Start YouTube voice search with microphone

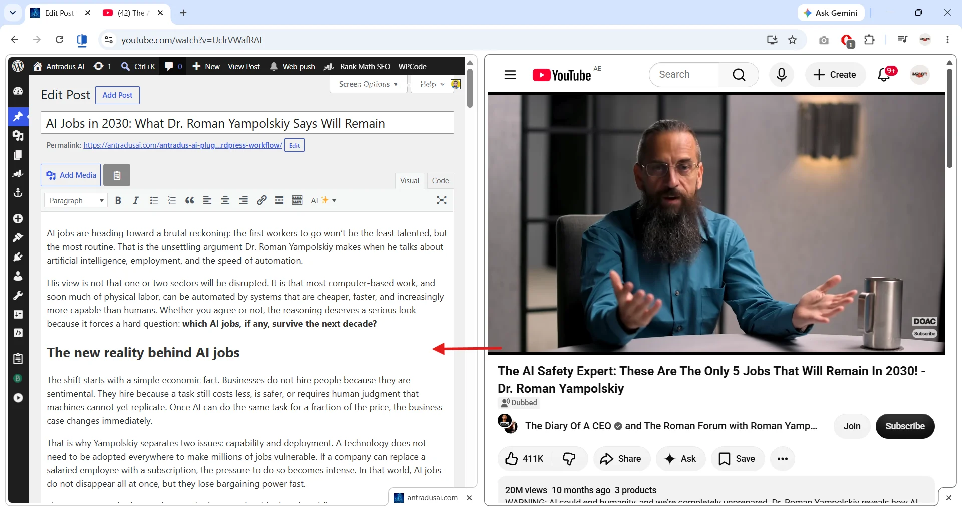point(782,75)
